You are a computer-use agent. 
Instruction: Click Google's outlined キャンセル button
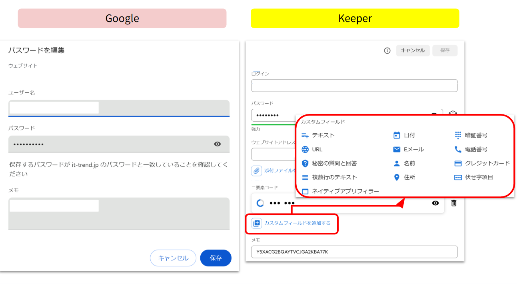[173, 258]
